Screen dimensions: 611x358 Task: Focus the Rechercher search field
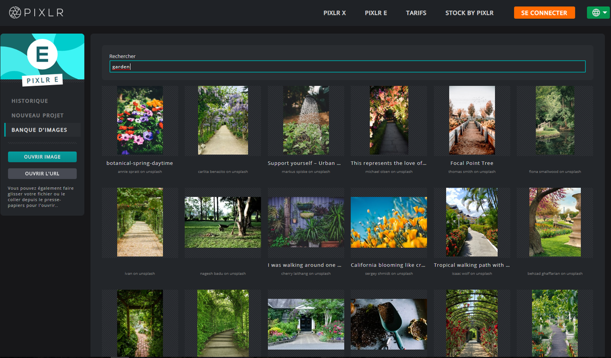348,67
